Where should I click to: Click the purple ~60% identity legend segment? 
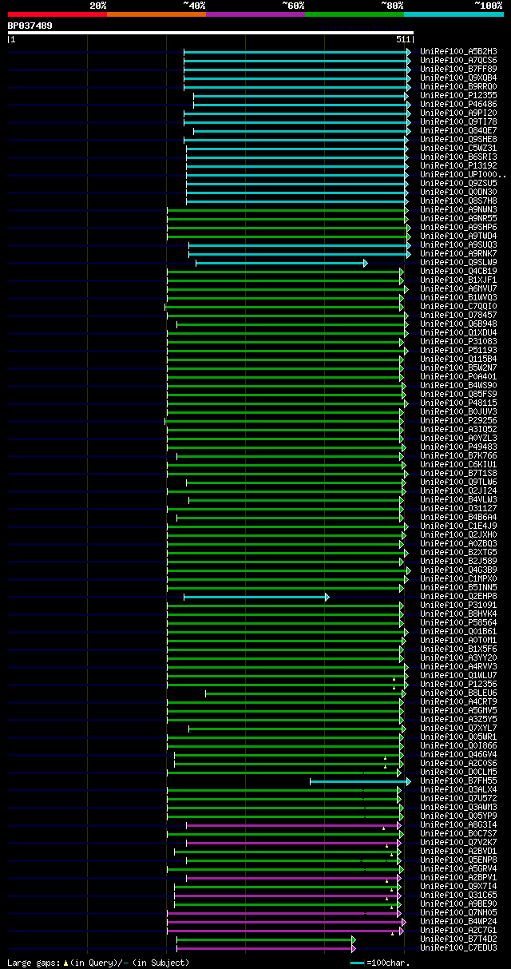[255, 14]
